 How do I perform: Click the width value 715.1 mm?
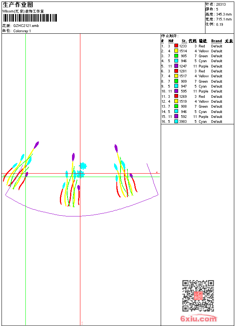click(x=224, y=19)
